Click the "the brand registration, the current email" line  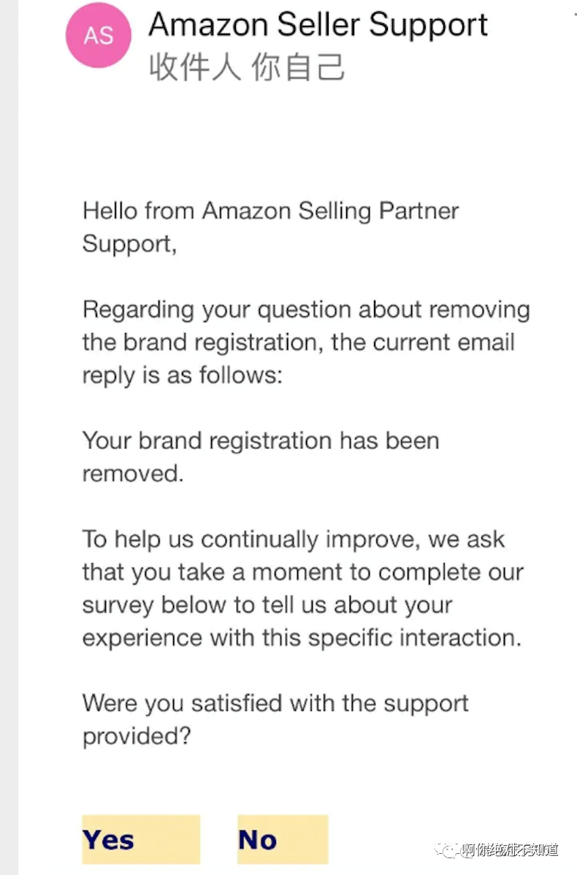(x=298, y=342)
